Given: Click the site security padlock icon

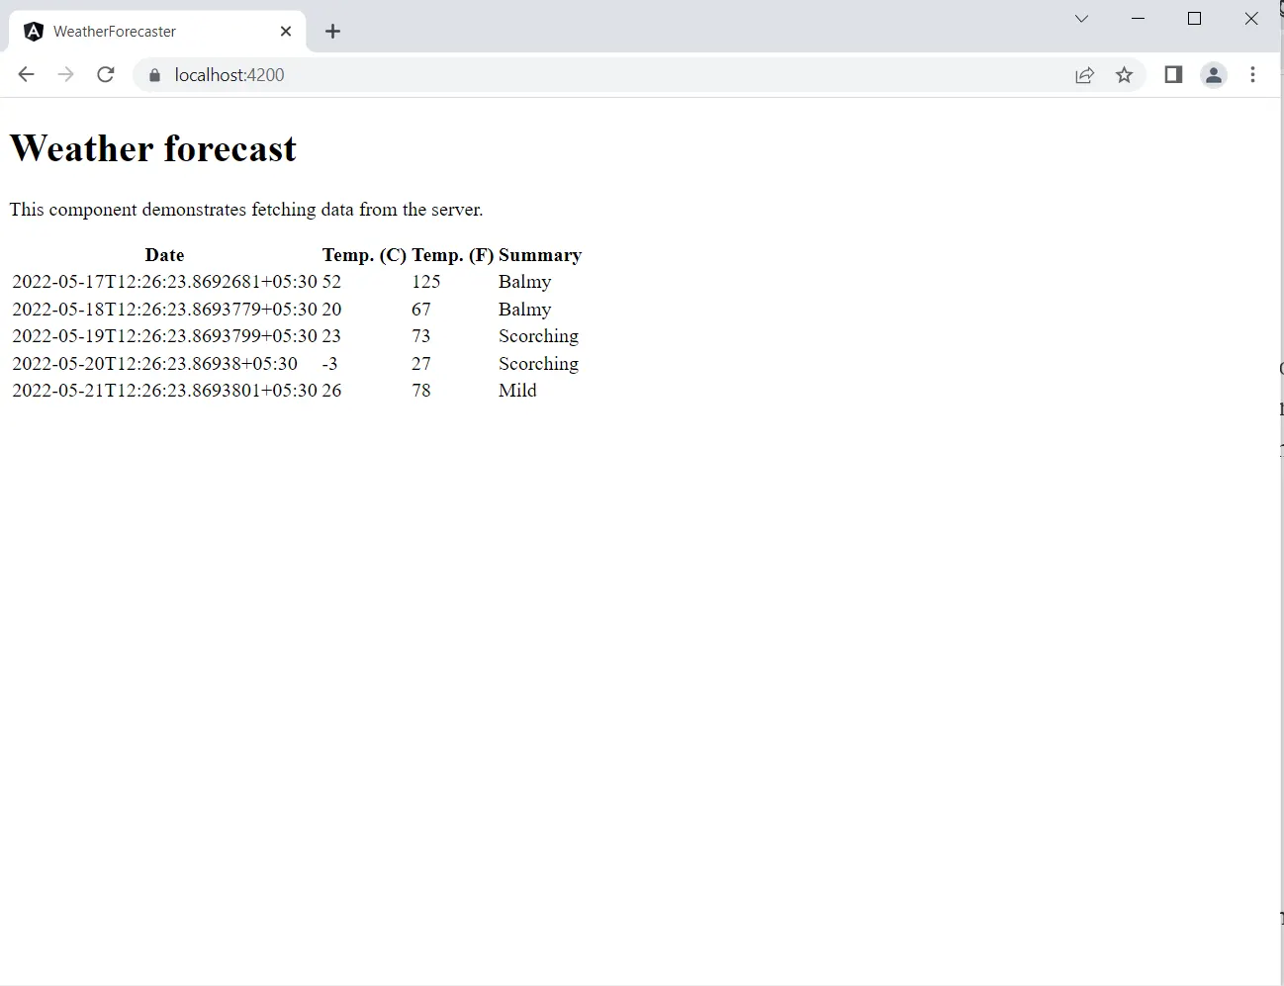Looking at the screenshot, I should pyautogui.click(x=154, y=74).
